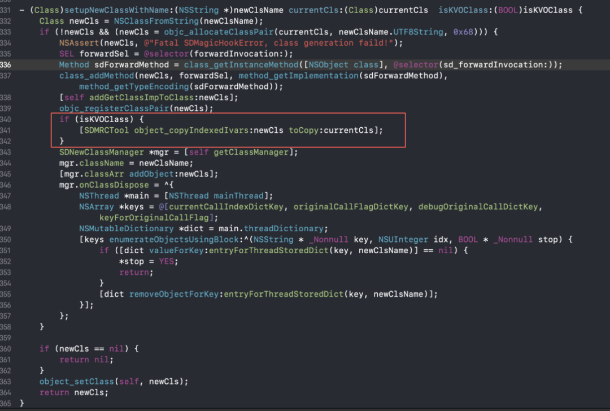This screenshot has height=411, width=610.
Task: Click line number 363 in the gutter
Action: 6,382
